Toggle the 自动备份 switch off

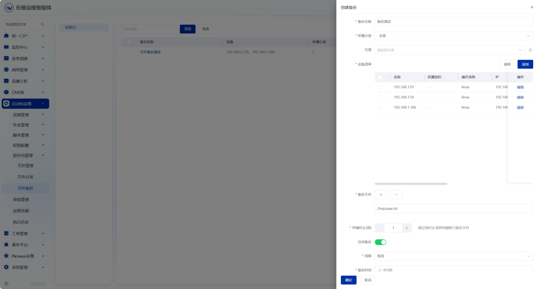tap(380, 242)
